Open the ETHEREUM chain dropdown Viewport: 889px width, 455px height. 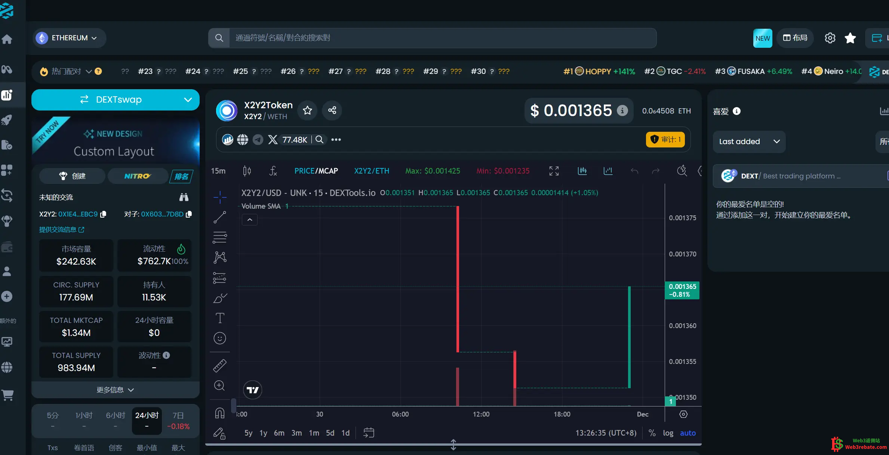[70, 38]
